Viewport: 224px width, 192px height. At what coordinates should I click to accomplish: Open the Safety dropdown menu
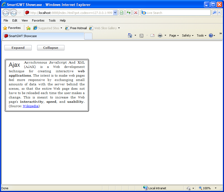pyautogui.click(x=187, y=35)
